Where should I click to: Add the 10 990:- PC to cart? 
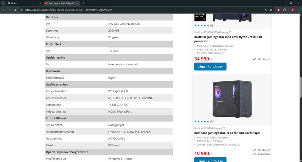point(210,160)
